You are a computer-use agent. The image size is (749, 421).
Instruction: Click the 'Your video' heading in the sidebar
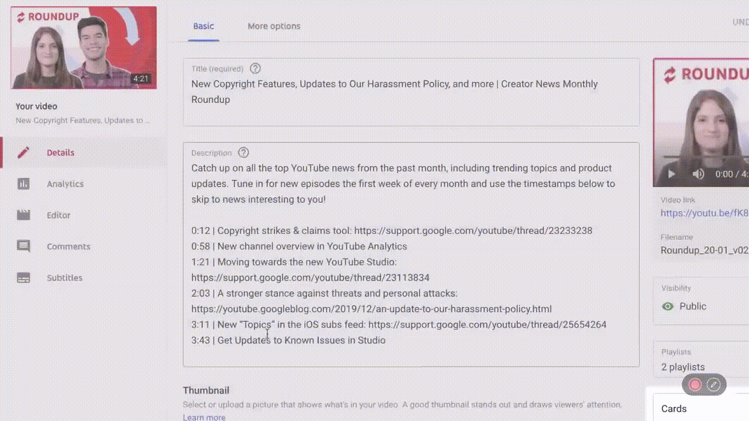tap(36, 106)
